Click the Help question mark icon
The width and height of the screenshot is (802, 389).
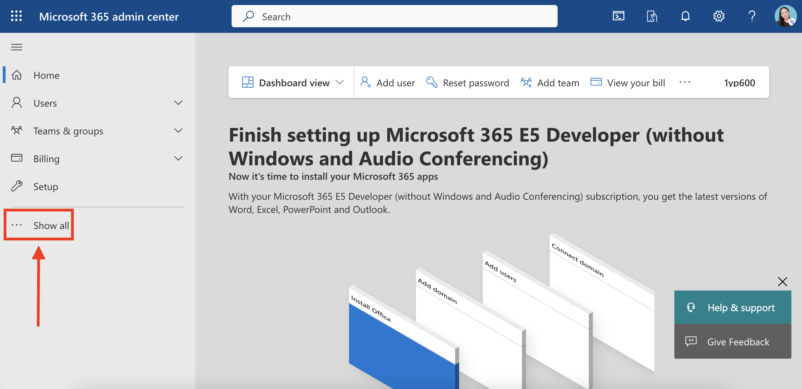tap(752, 16)
